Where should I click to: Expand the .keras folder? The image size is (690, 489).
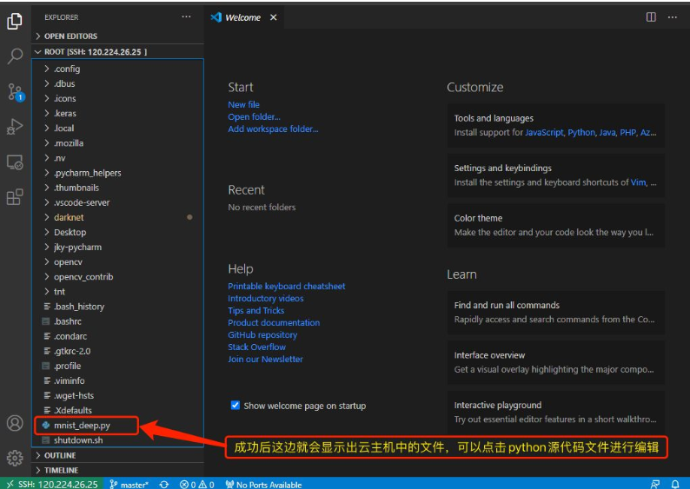pos(117,113)
